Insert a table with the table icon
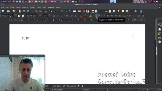 [x=74, y=11]
